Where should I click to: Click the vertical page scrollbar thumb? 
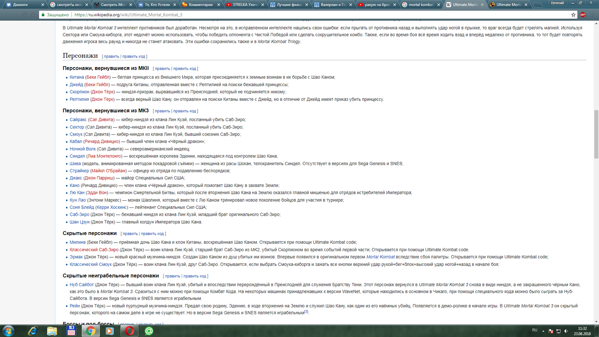point(596,134)
